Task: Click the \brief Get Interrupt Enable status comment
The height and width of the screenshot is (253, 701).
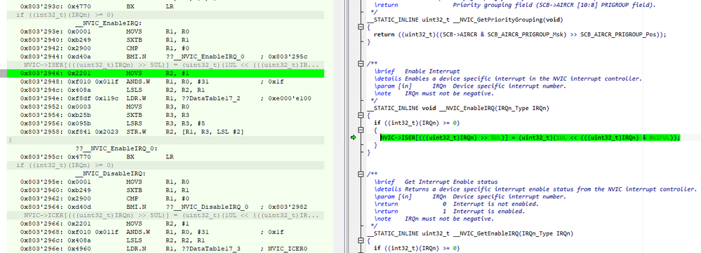Action: click(x=436, y=182)
